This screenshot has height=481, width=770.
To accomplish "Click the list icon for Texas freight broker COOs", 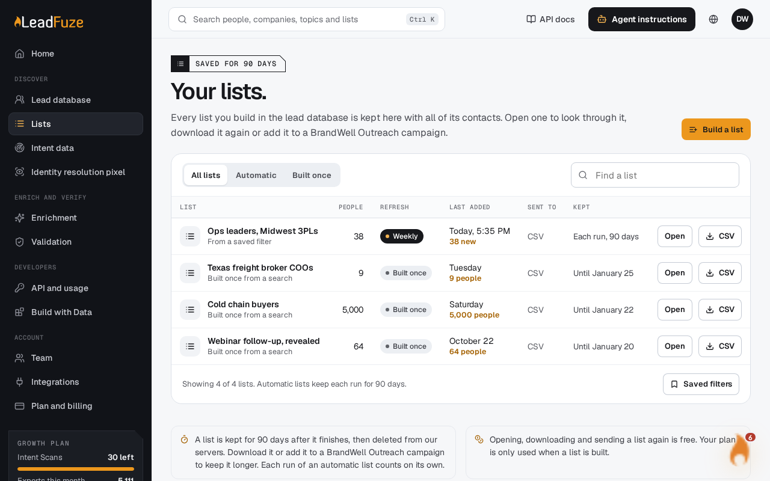I will (190, 273).
